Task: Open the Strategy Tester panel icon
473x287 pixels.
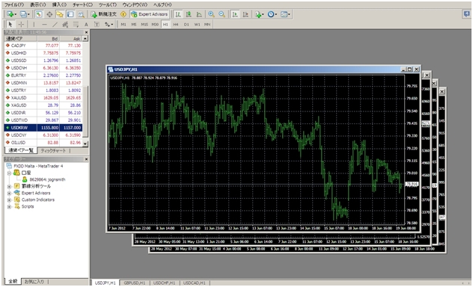Action: [x=81, y=14]
